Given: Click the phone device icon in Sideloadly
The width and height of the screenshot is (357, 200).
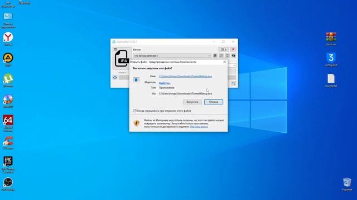Looking at the screenshot, I should click(x=227, y=56).
